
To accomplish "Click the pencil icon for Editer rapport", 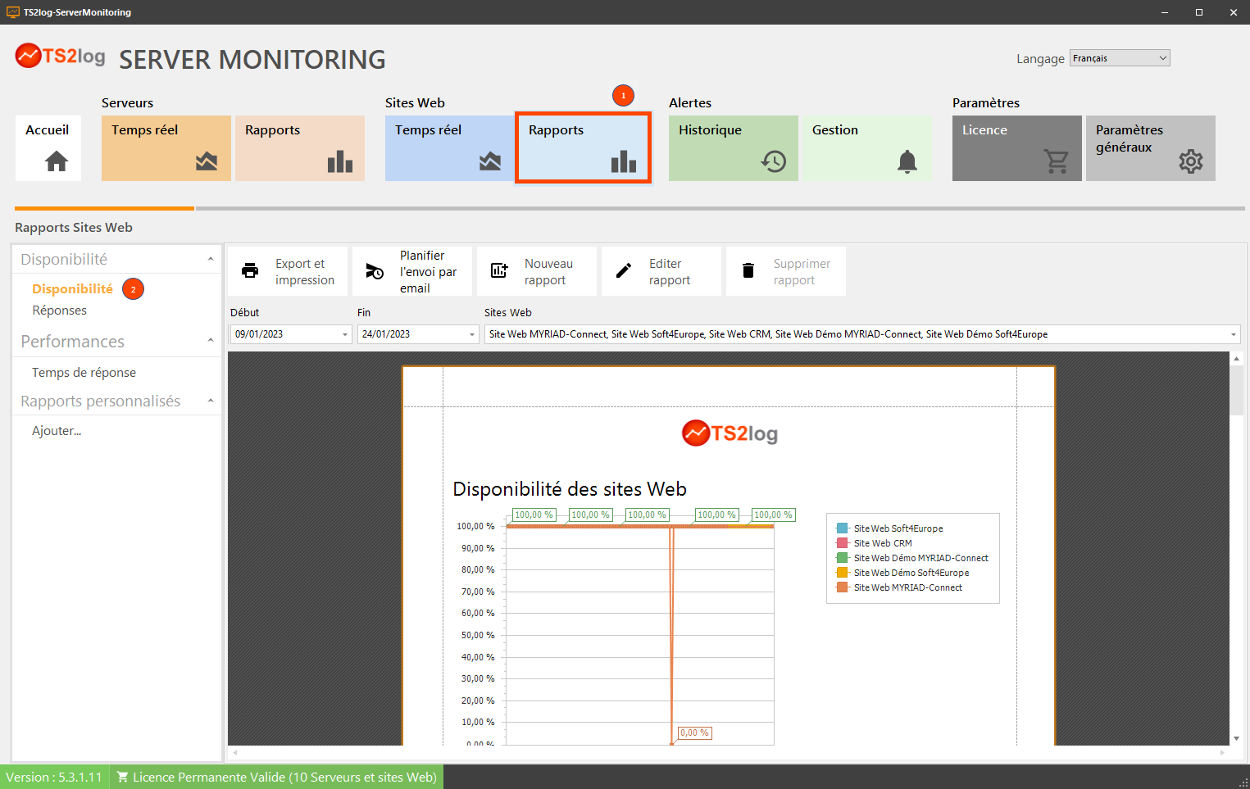I will tap(624, 270).
